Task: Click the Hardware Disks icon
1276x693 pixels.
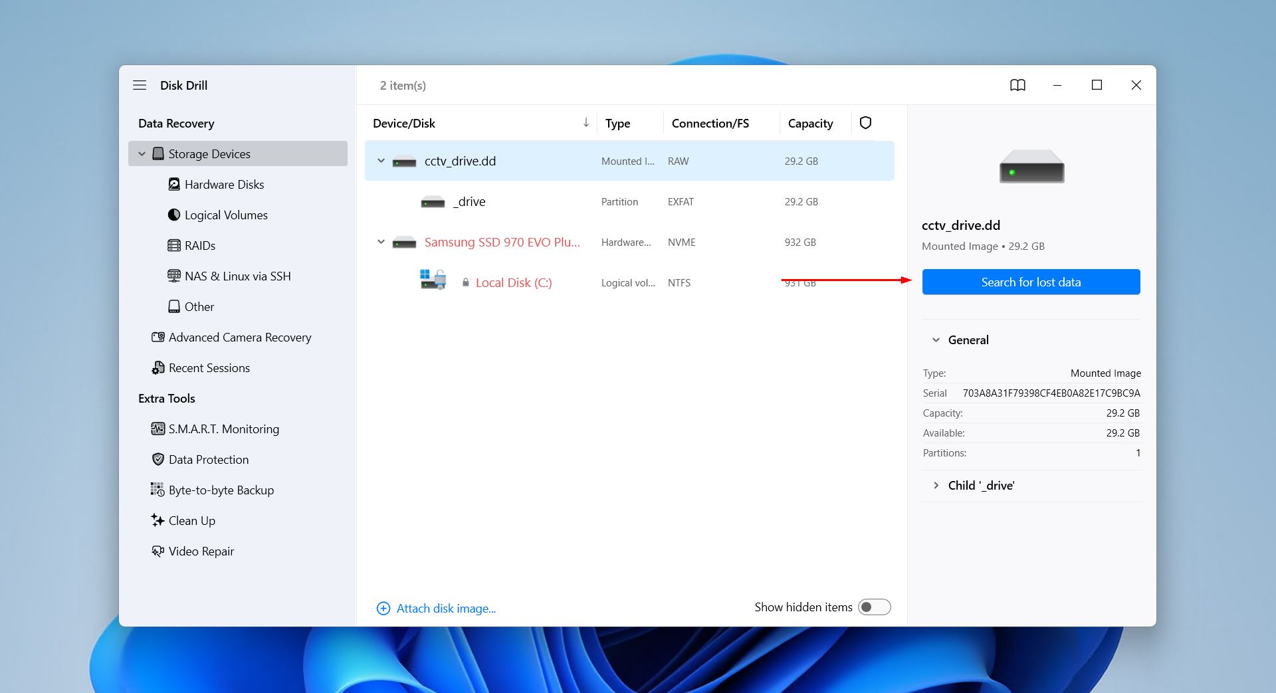Action: pos(174,184)
